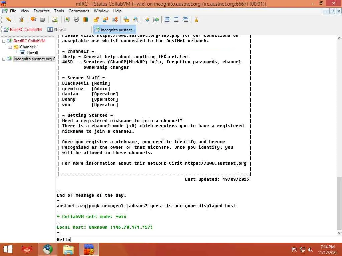Cascade windows via toolbar icon
Image resolution: width=342 pixels, height=256 pixels.
[186, 20]
